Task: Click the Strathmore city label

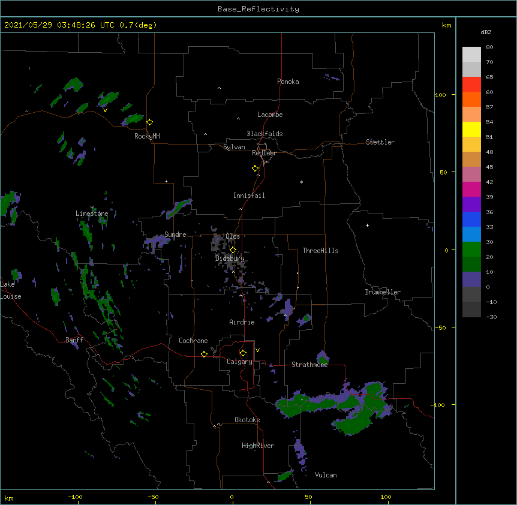Action: coord(309,365)
